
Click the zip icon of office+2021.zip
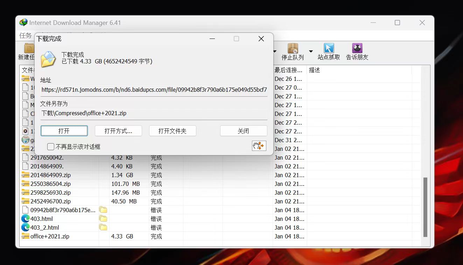coord(25,236)
